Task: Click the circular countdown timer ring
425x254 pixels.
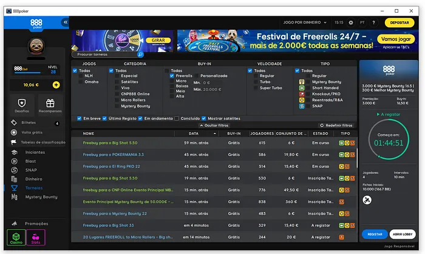Action: [389, 139]
